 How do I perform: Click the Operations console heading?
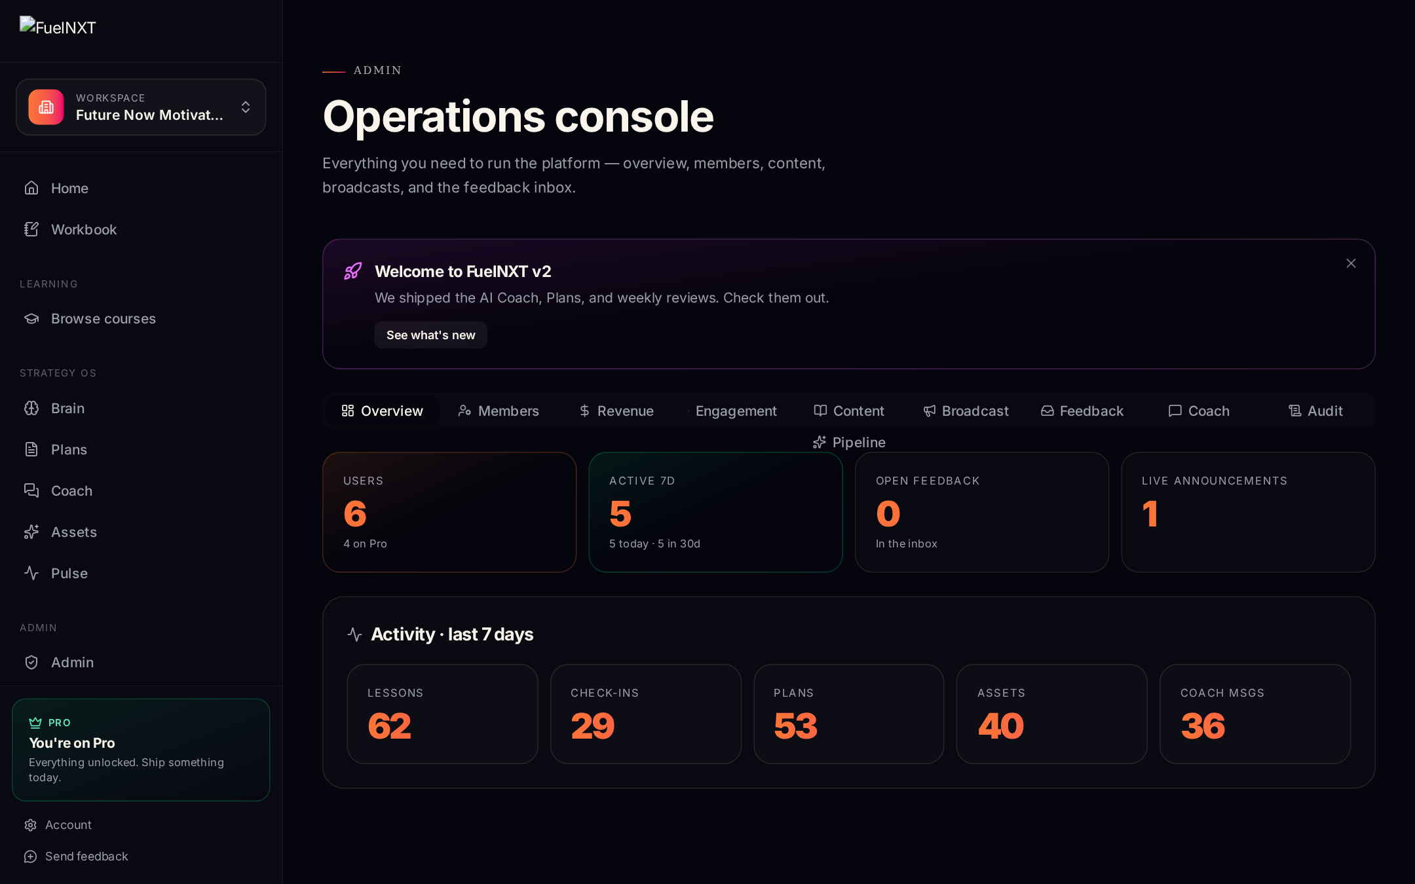tap(518, 117)
